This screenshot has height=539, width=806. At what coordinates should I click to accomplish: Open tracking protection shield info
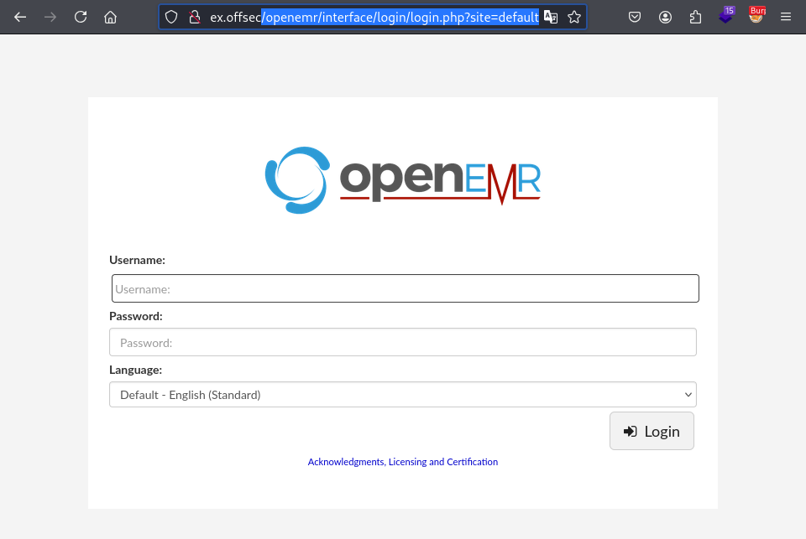pos(171,17)
